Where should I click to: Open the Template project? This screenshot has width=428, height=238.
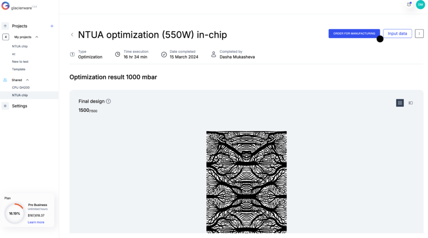point(19,69)
